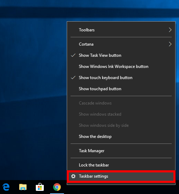The image size is (179, 194).
Task: Toggle Lock the taskbar option
Action: (121, 165)
